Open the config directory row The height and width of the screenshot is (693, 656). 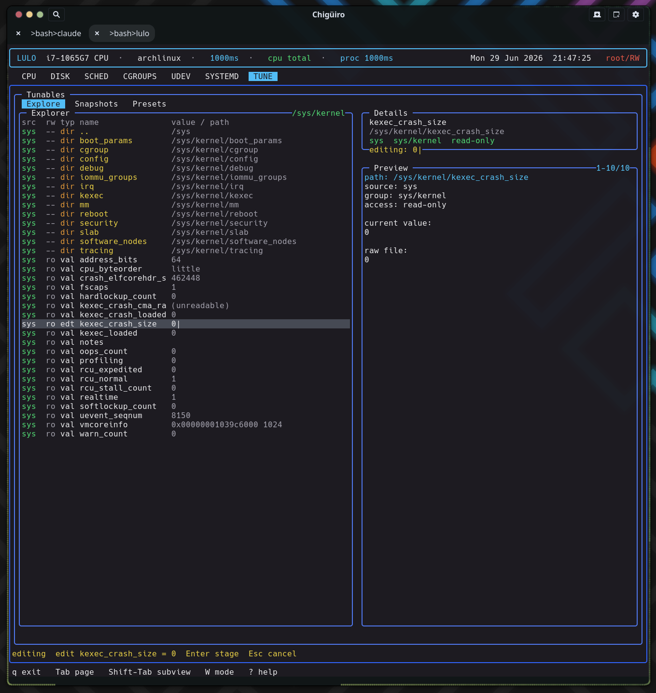pyautogui.click(x=186, y=159)
